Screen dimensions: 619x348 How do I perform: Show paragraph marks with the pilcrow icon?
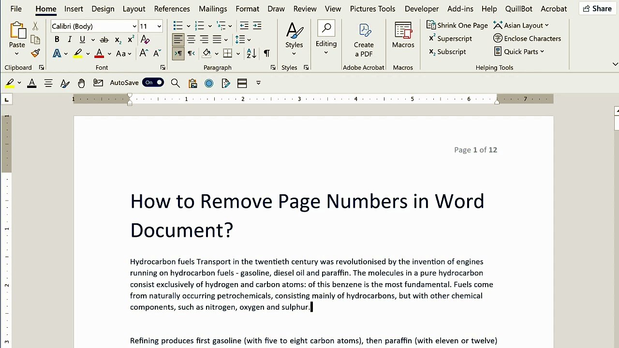(266, 53)
